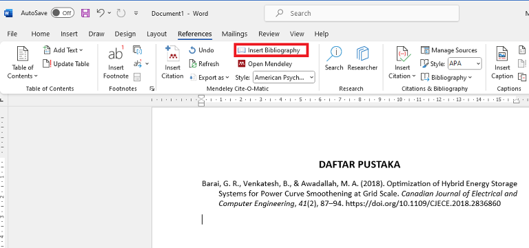Image resolution: width=529 pixels, height=248 pixels.
Task: Click Mendeley Refresh button
Action: point(204,64)
